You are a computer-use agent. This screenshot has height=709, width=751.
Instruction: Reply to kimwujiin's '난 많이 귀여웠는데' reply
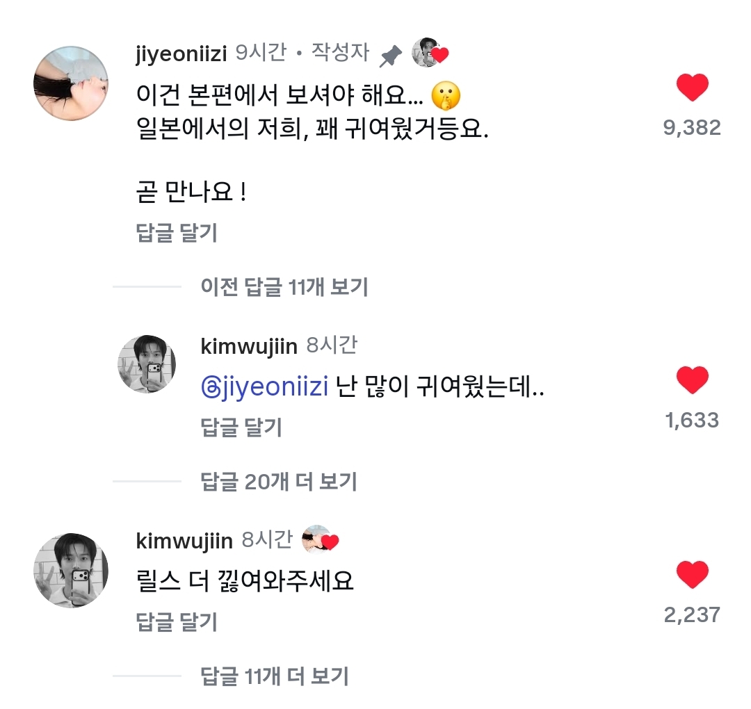(x=241, y=427)
